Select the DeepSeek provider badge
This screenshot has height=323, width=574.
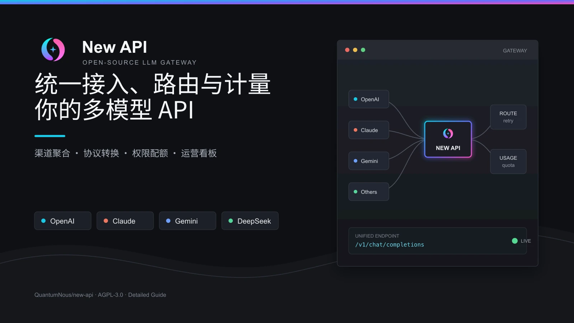250,221
